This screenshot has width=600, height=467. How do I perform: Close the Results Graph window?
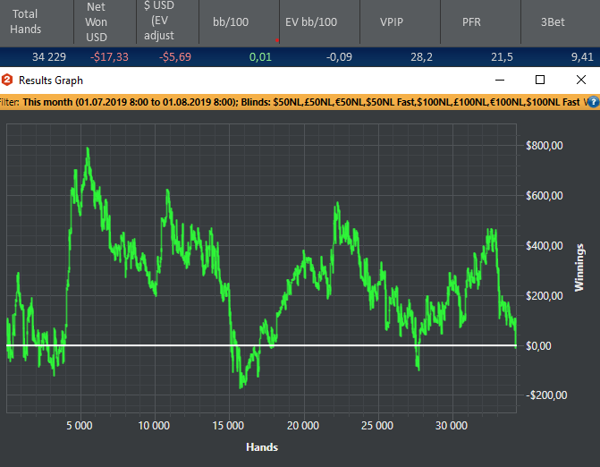581,80
